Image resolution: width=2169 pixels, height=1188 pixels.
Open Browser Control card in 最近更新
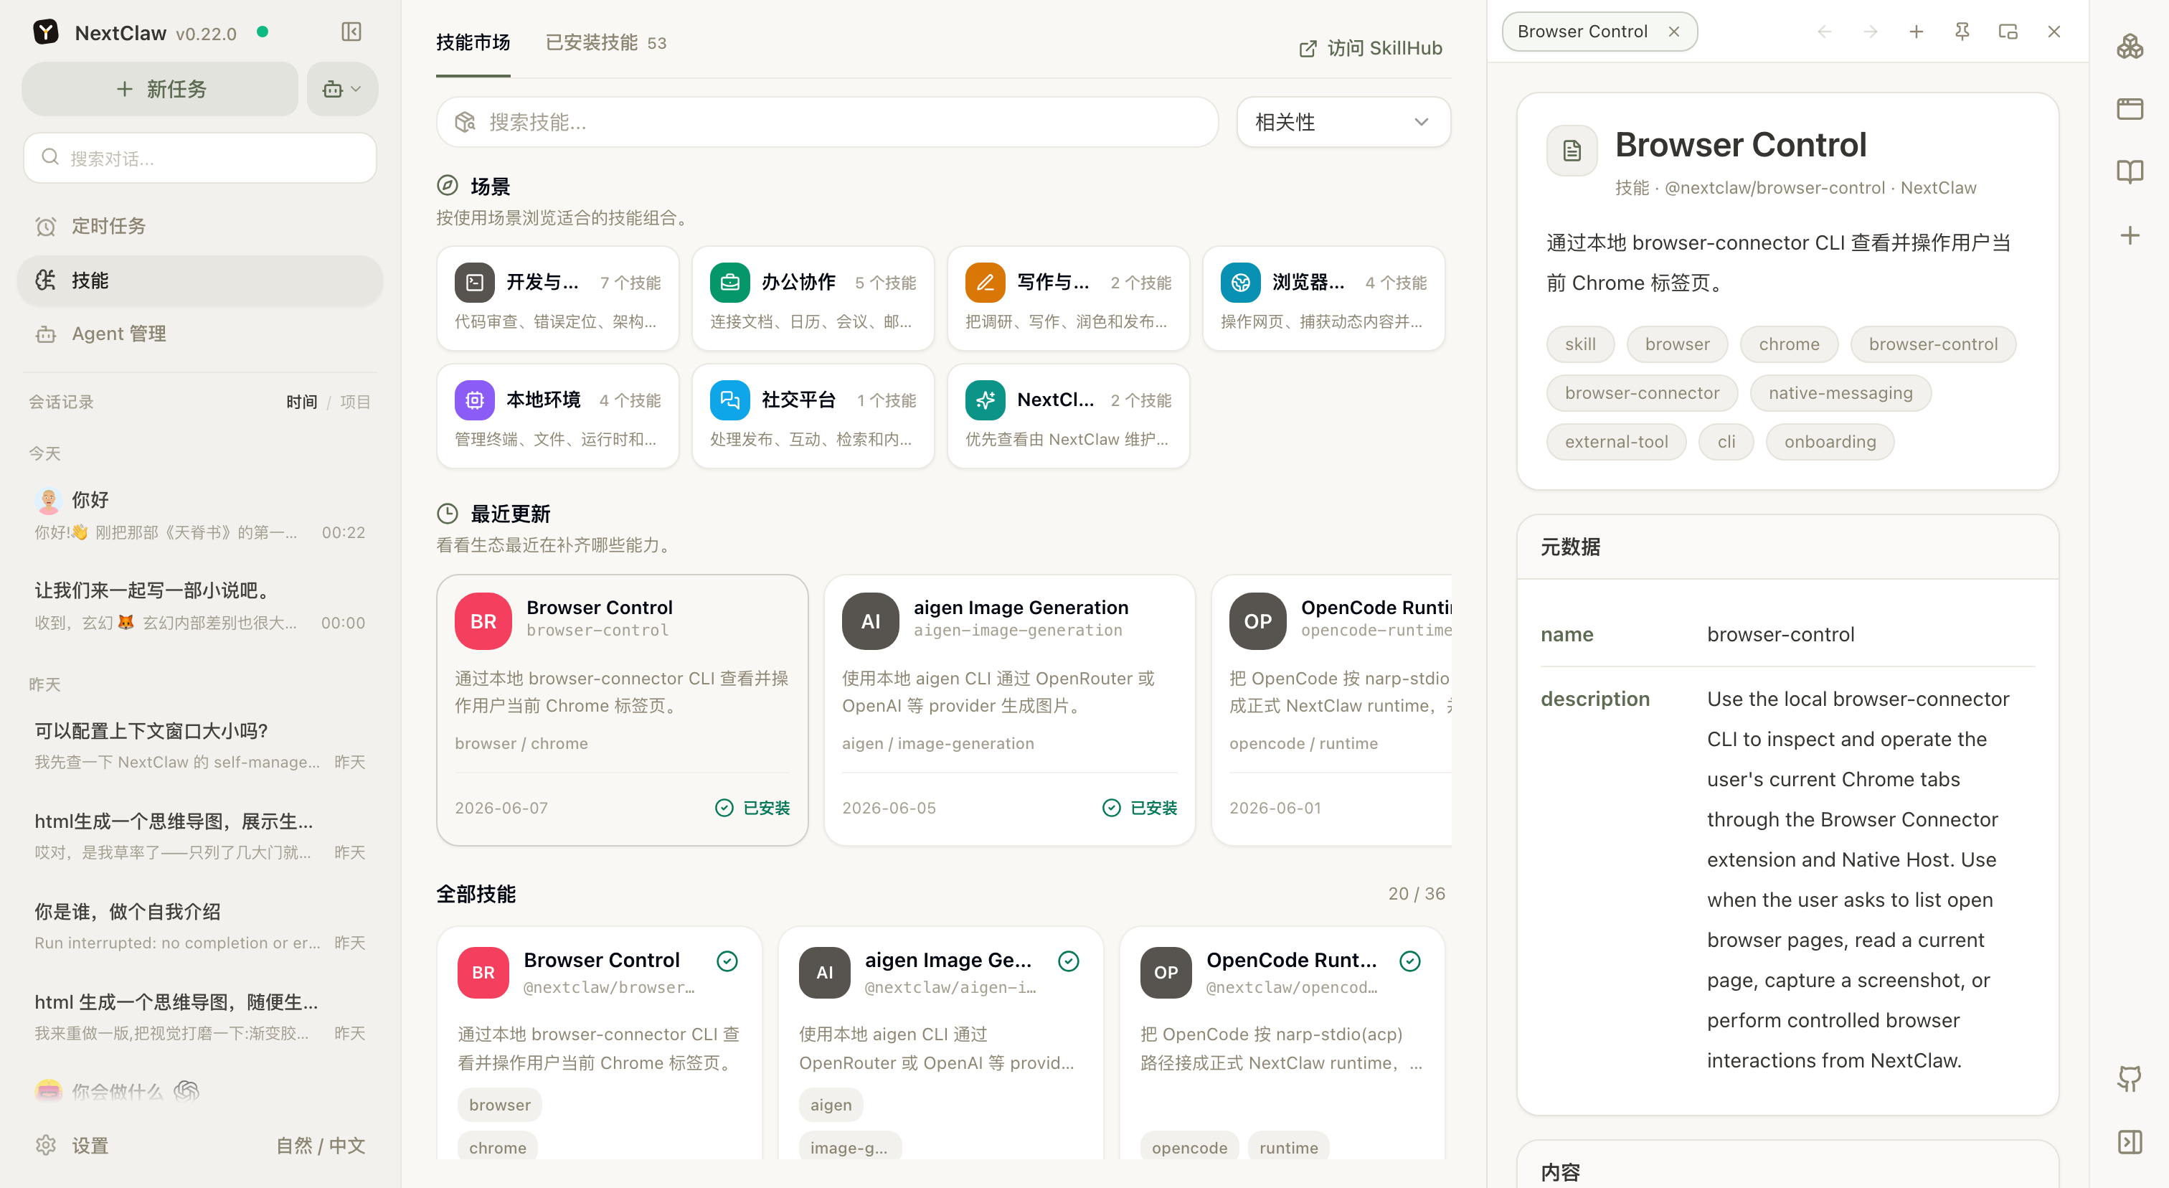point(623,709)
